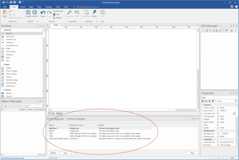239x160 pixels.
Task: Toggle marker next to Width property
Action: click(218, 128)
